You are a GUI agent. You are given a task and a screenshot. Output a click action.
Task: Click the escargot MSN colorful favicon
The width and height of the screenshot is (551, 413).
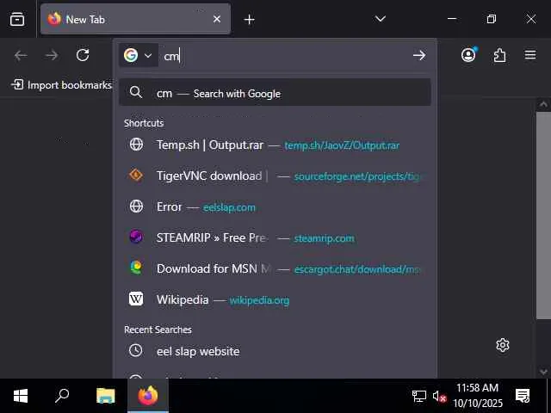[x=136, y=268]
